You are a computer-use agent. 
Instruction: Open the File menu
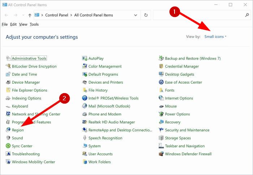[5, 24]
